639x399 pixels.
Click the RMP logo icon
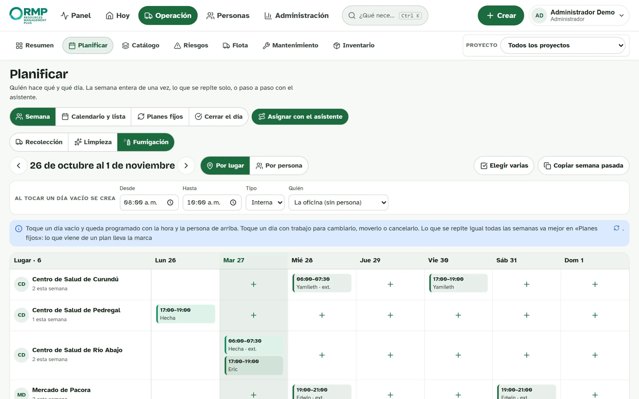point(28,15)
